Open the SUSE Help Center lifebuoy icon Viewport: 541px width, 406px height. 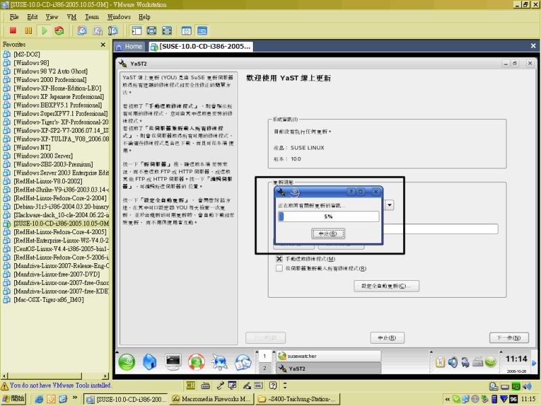pos(196,362)
